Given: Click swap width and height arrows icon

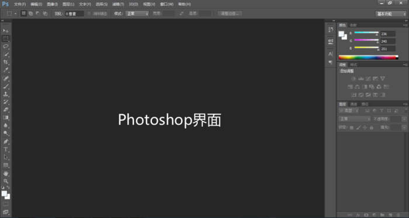Looking at the screenshot, I should (x=182, y=13).
